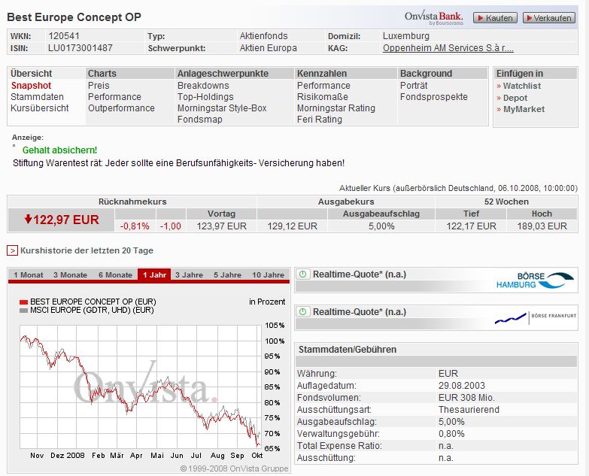Click the red bullet before Watchlist

click(499, 86)
